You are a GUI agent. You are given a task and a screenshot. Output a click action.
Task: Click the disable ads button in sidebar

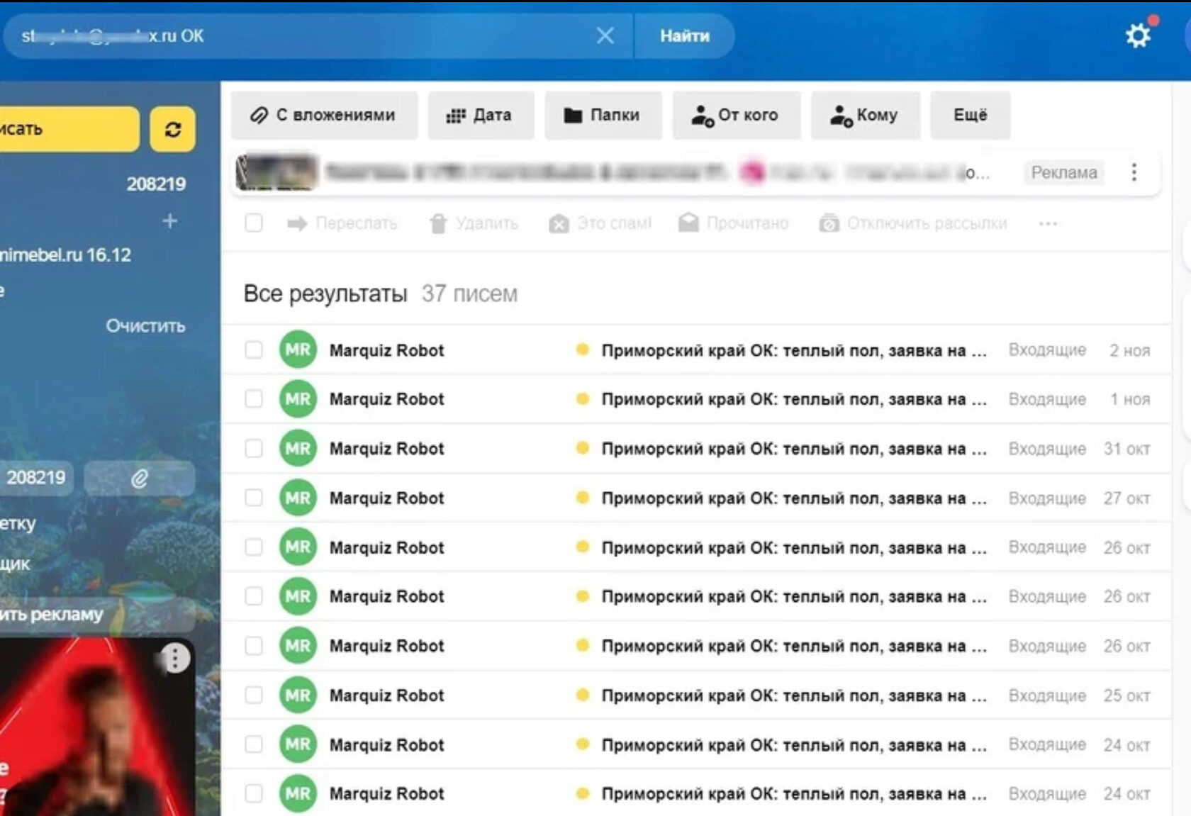[x=98, y=615]
